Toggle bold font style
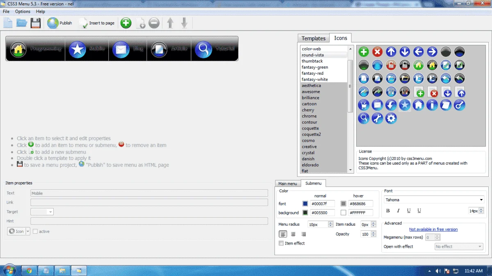 (388, 211)
